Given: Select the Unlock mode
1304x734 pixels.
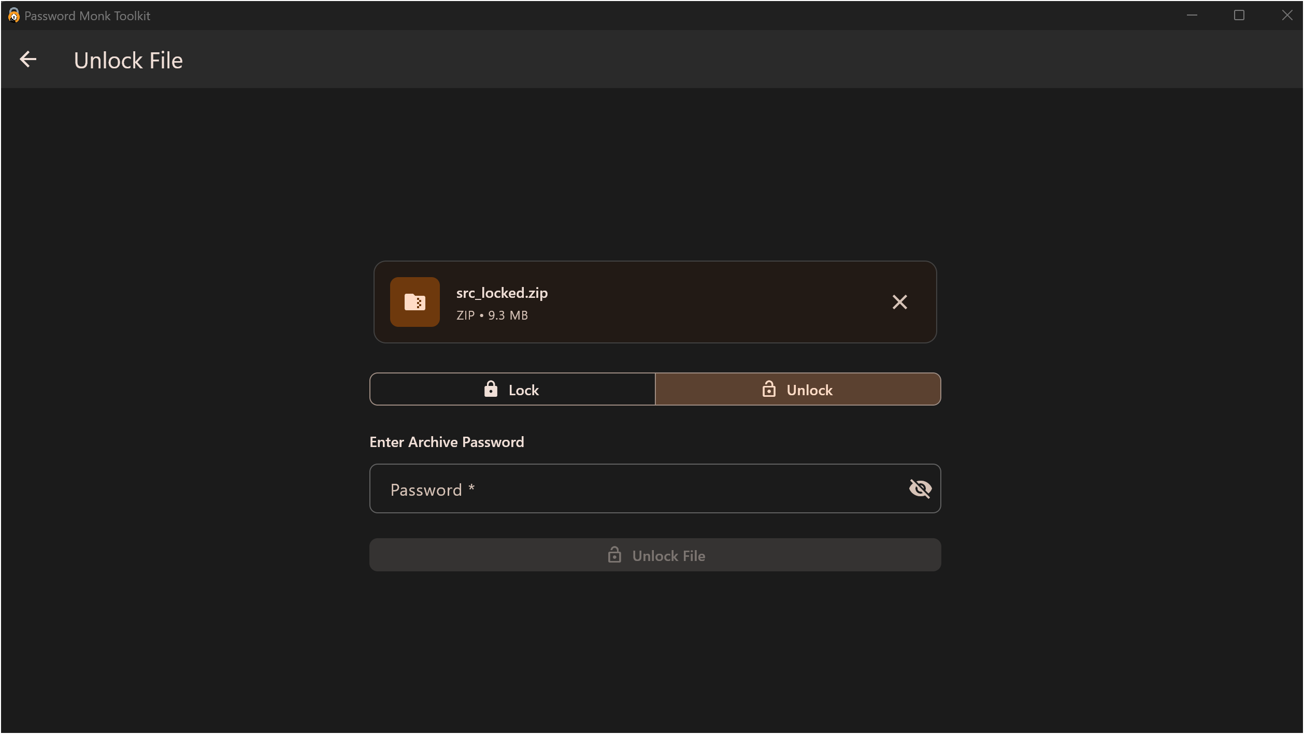Looking at the screenshot, I should [798, 389].
